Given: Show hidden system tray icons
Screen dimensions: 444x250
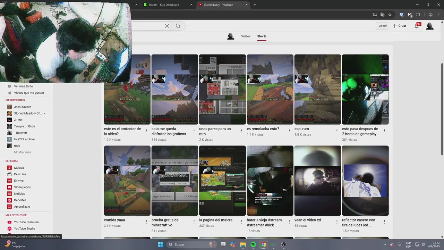Looking at the screenshot, I should (385, 244).
